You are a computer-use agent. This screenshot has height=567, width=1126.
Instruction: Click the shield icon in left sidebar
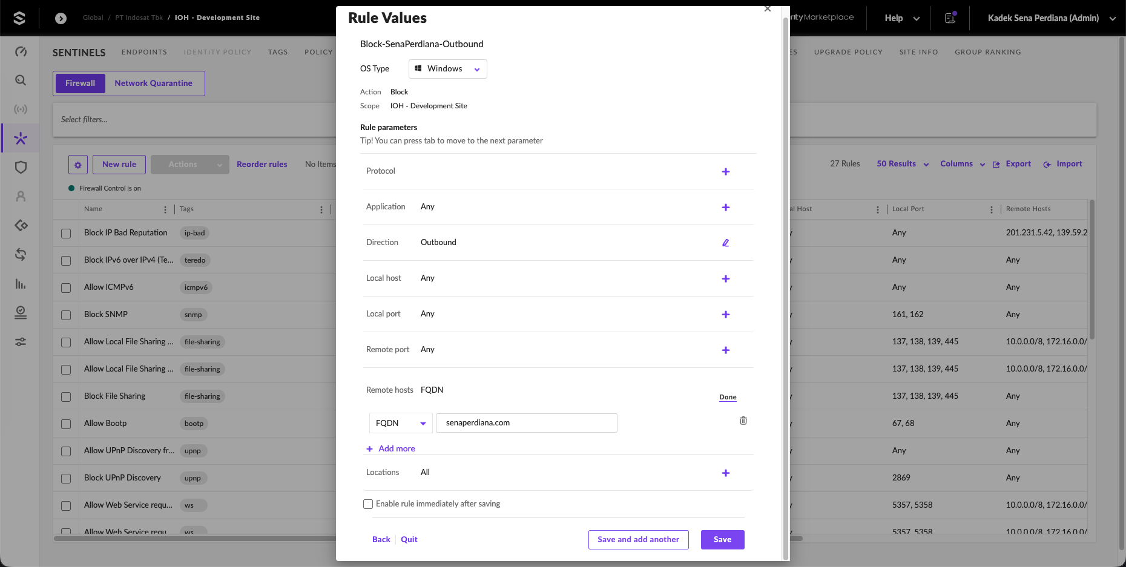(21, 168)
